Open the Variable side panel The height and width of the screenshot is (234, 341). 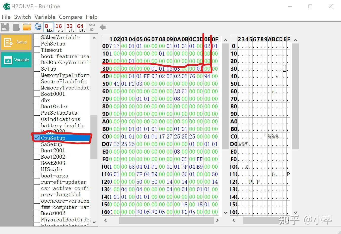(x=16, y=60)
